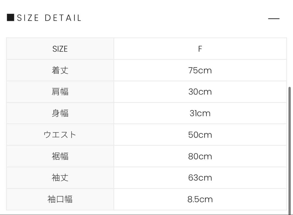The image size is (293, 215).
Task: Click the 袖丈 row label
Action: point(60,178)
